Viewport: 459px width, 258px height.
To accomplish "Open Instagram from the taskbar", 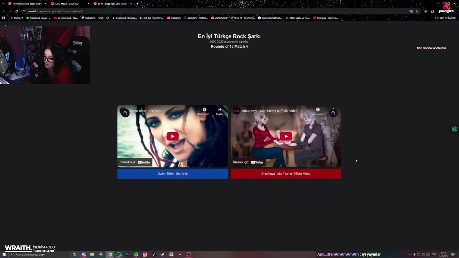I will click(x=145, y=254).
